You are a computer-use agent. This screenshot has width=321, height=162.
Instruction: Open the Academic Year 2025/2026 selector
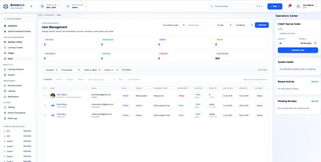point(50,6)
